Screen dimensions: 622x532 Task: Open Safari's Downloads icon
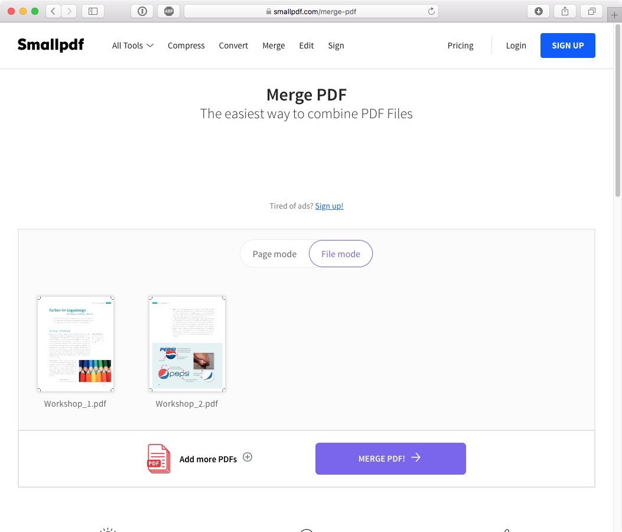[538, 11]
